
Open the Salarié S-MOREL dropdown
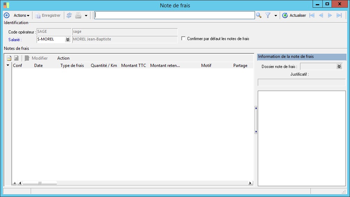click(x=68, y=39)
